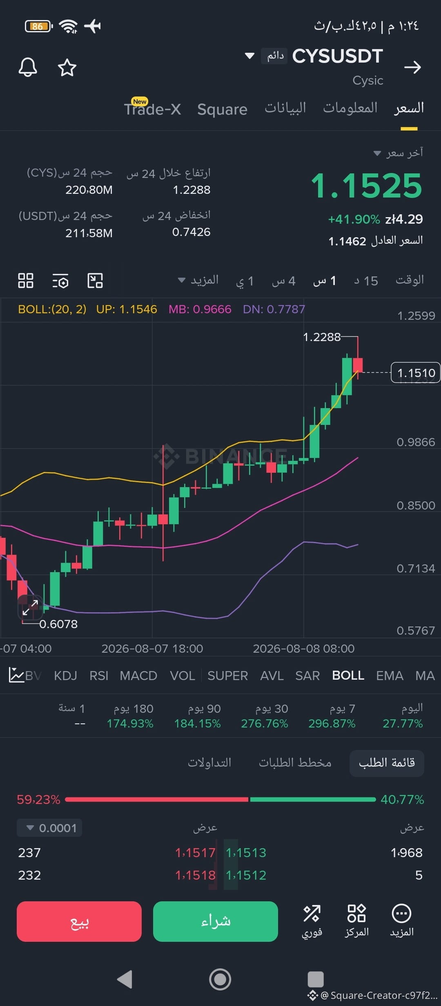Expand chart to fullscreen with arrows icon

[30, 608]
